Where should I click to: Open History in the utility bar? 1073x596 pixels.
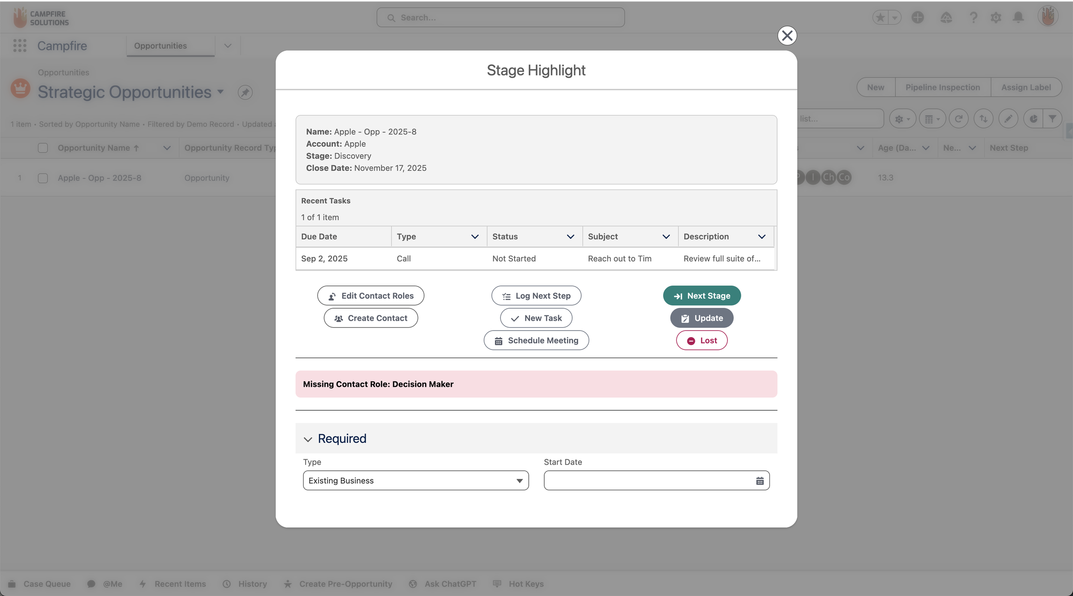(246, 584)
